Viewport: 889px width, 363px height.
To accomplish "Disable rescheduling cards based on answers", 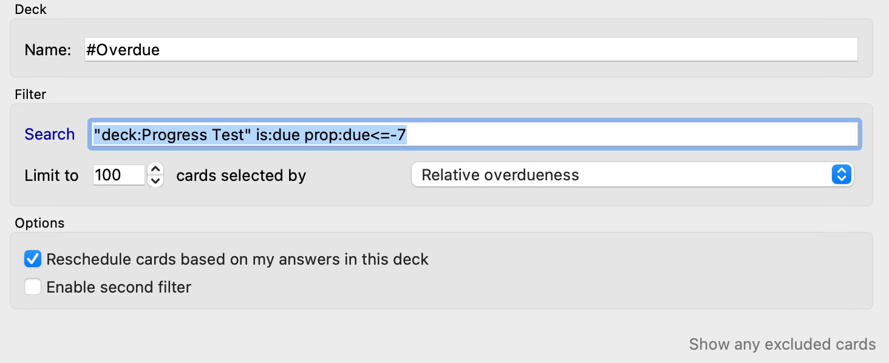I will click(32, 259).
